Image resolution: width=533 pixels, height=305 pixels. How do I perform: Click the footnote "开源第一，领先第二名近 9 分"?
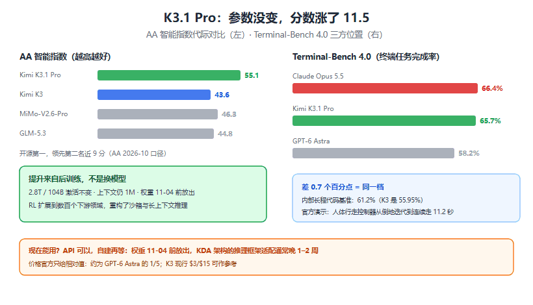click(93, 153)
